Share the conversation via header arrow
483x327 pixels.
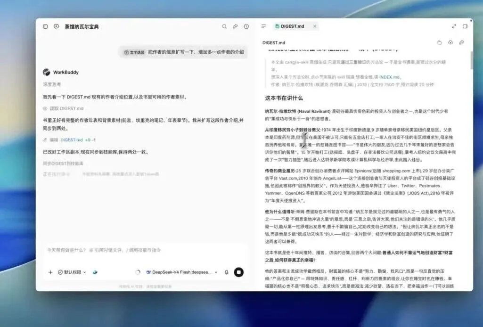(x=235, y=26)
